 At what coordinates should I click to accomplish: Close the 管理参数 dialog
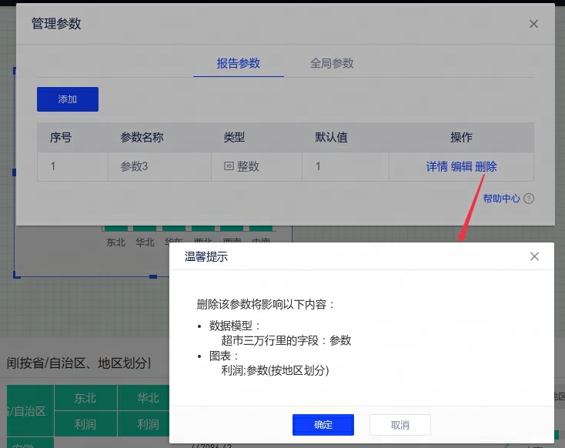click(x=533, y=24)
